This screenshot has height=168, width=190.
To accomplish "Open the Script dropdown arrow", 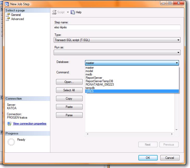I will coord(68,12).
